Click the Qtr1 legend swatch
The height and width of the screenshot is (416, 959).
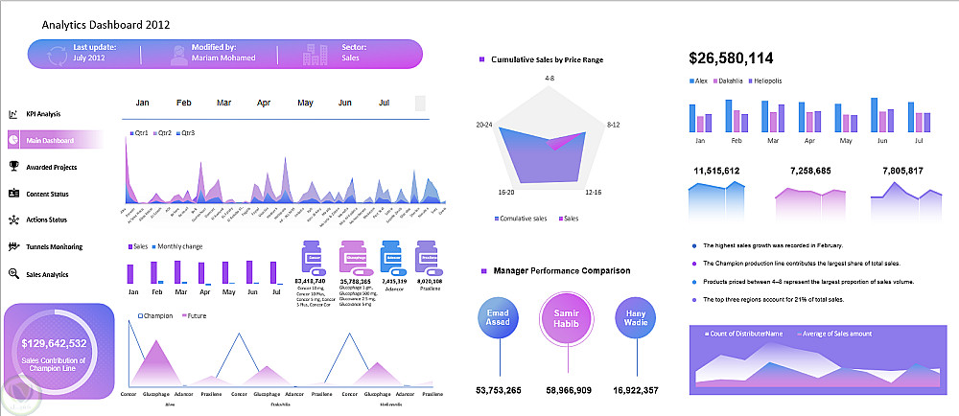pos(130,132)
